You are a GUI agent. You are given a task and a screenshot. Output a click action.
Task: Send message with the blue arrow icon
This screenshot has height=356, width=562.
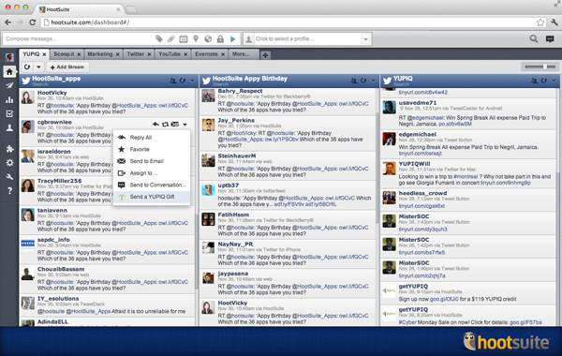[x=232, y=38]
